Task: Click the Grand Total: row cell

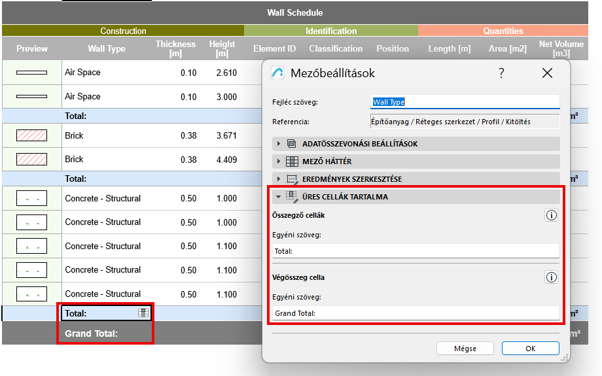Action: [91, 333]
